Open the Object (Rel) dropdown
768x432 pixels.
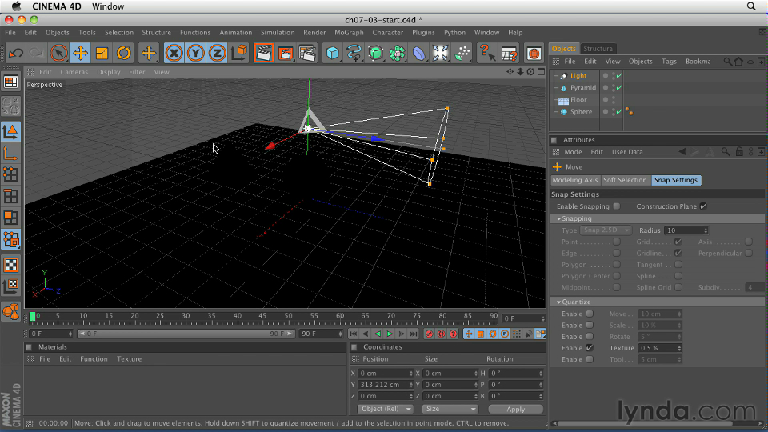click(385, 409)
